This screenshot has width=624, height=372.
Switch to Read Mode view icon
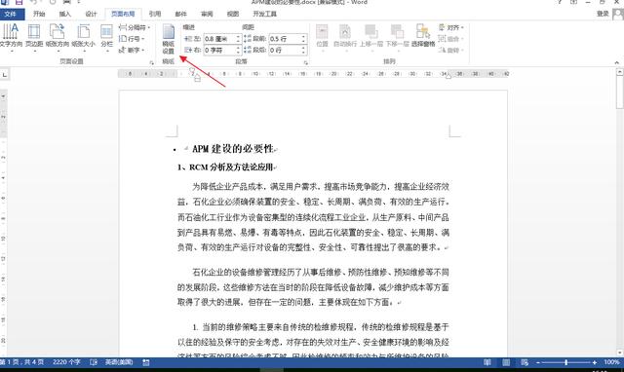pos(487,362)
